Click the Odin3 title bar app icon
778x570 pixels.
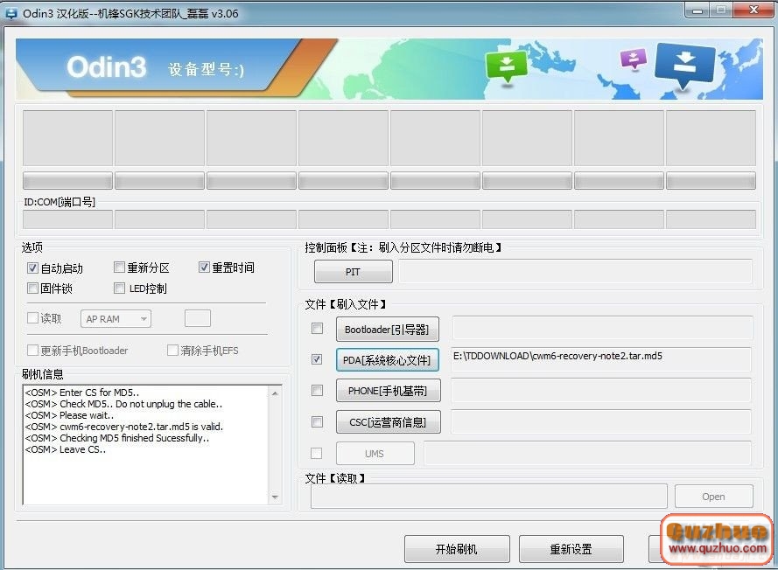(x=11, y=13)
